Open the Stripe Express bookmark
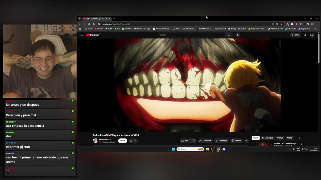Viewport: 321px width, 180px height. tap(304, 29)
